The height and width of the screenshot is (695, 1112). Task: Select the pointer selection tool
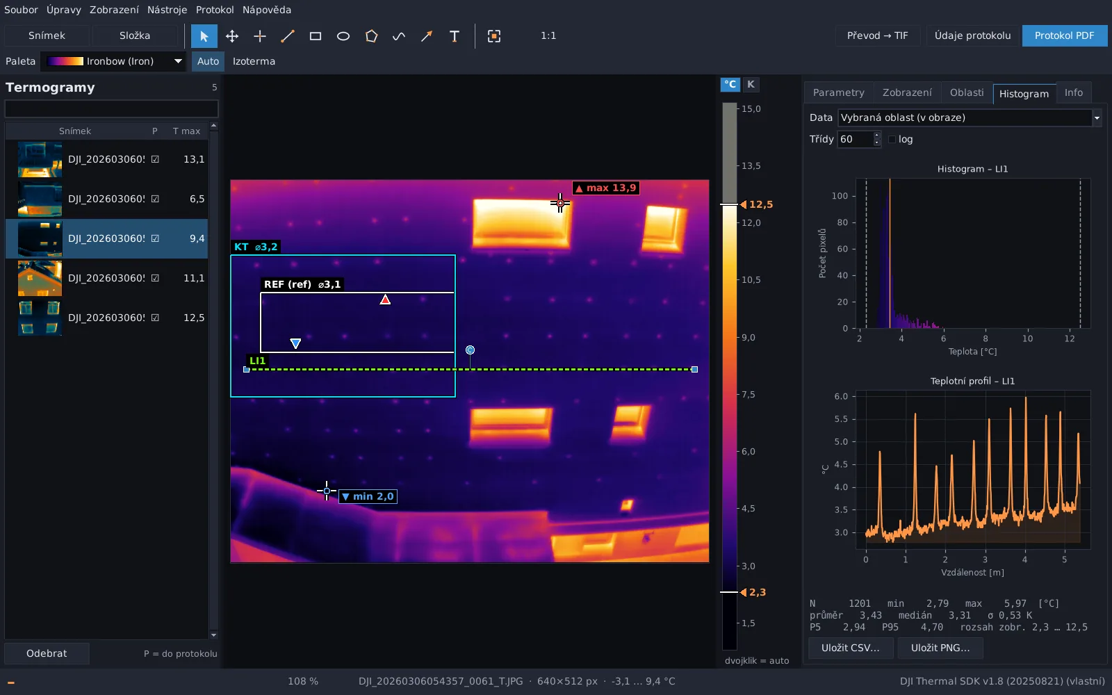click(204, 36)
